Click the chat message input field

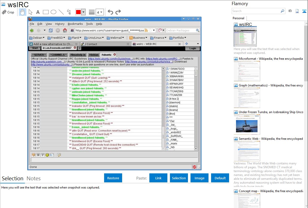[114, 160]
